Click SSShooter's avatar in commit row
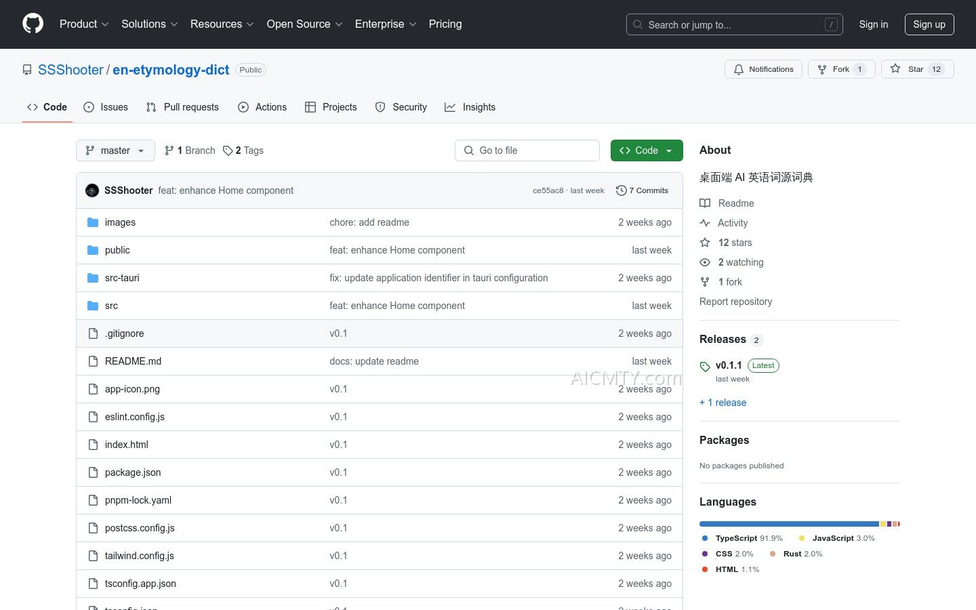Image resolution: width=976 pixels, height=610 pixels. coord(92,190)
